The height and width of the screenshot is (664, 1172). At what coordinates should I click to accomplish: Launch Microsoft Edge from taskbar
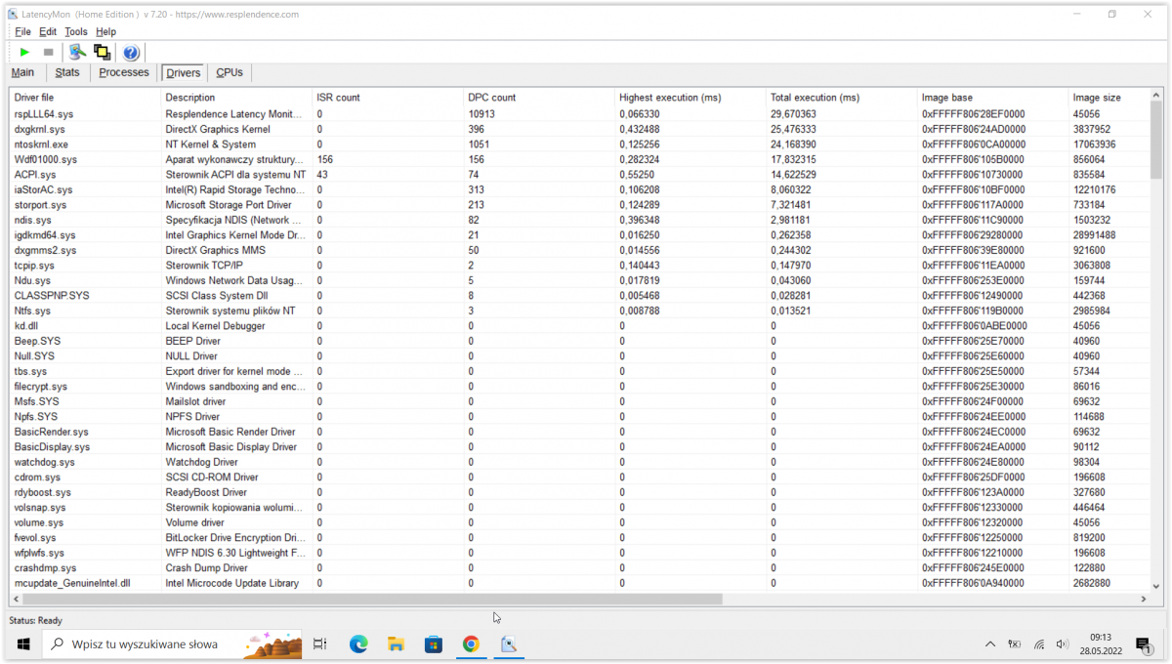[358, 643]
